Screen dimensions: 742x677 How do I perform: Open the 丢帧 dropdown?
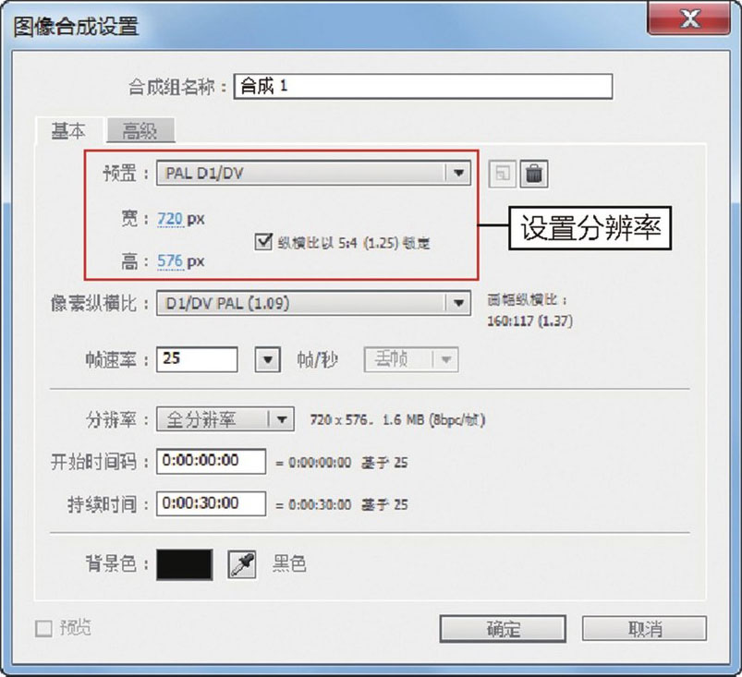(x=411, y=359)
